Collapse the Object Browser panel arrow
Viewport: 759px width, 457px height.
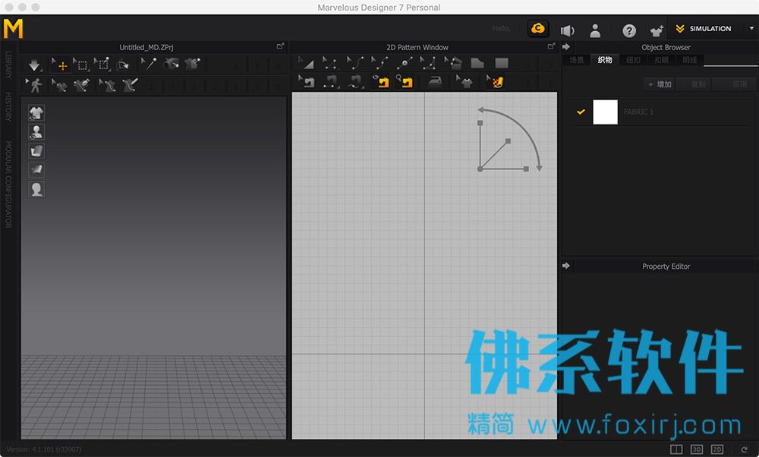point(566,47)
